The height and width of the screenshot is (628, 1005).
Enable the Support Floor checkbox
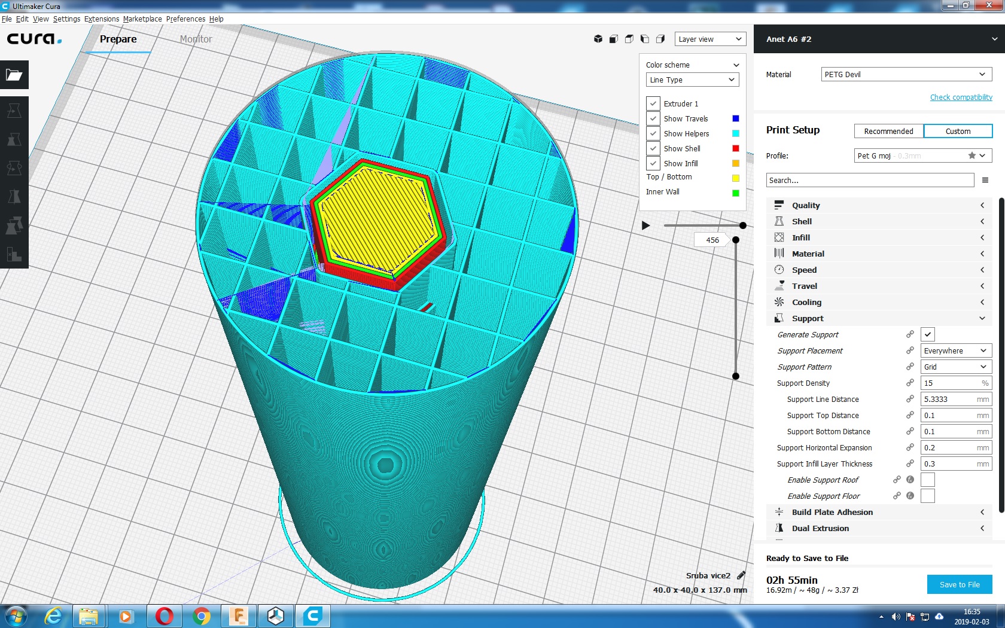point(928,496)
